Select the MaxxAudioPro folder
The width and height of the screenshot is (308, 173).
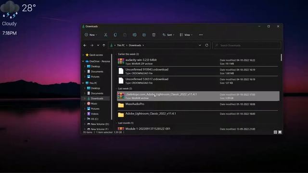[x=198, y=106]
